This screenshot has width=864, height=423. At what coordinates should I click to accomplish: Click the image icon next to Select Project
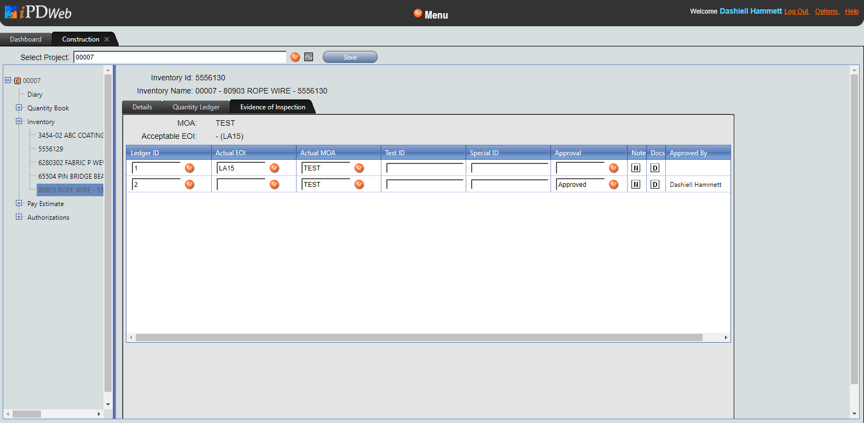pos(309,57)
